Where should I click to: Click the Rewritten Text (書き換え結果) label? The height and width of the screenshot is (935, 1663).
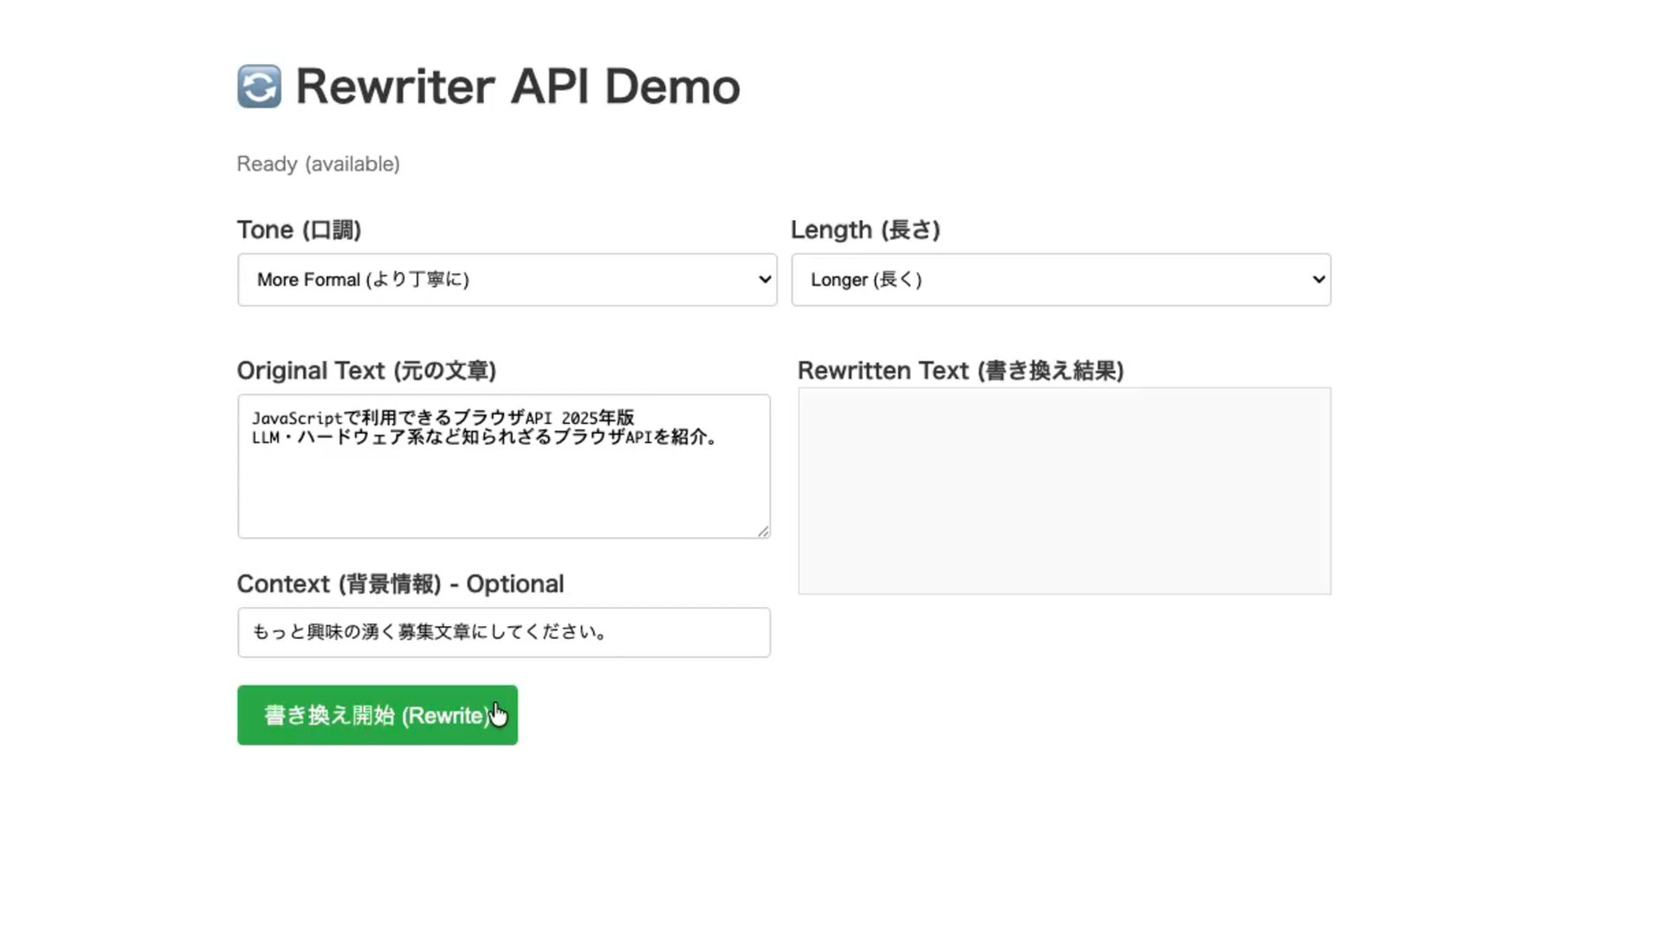pos(960,371)
